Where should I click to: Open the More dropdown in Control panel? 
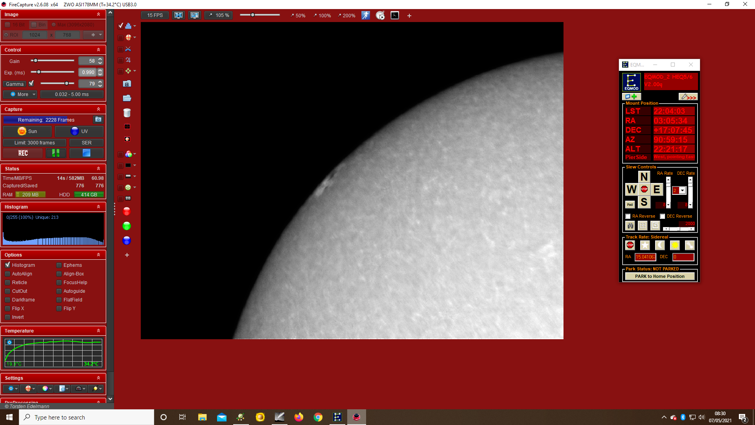tap(20, 94)
